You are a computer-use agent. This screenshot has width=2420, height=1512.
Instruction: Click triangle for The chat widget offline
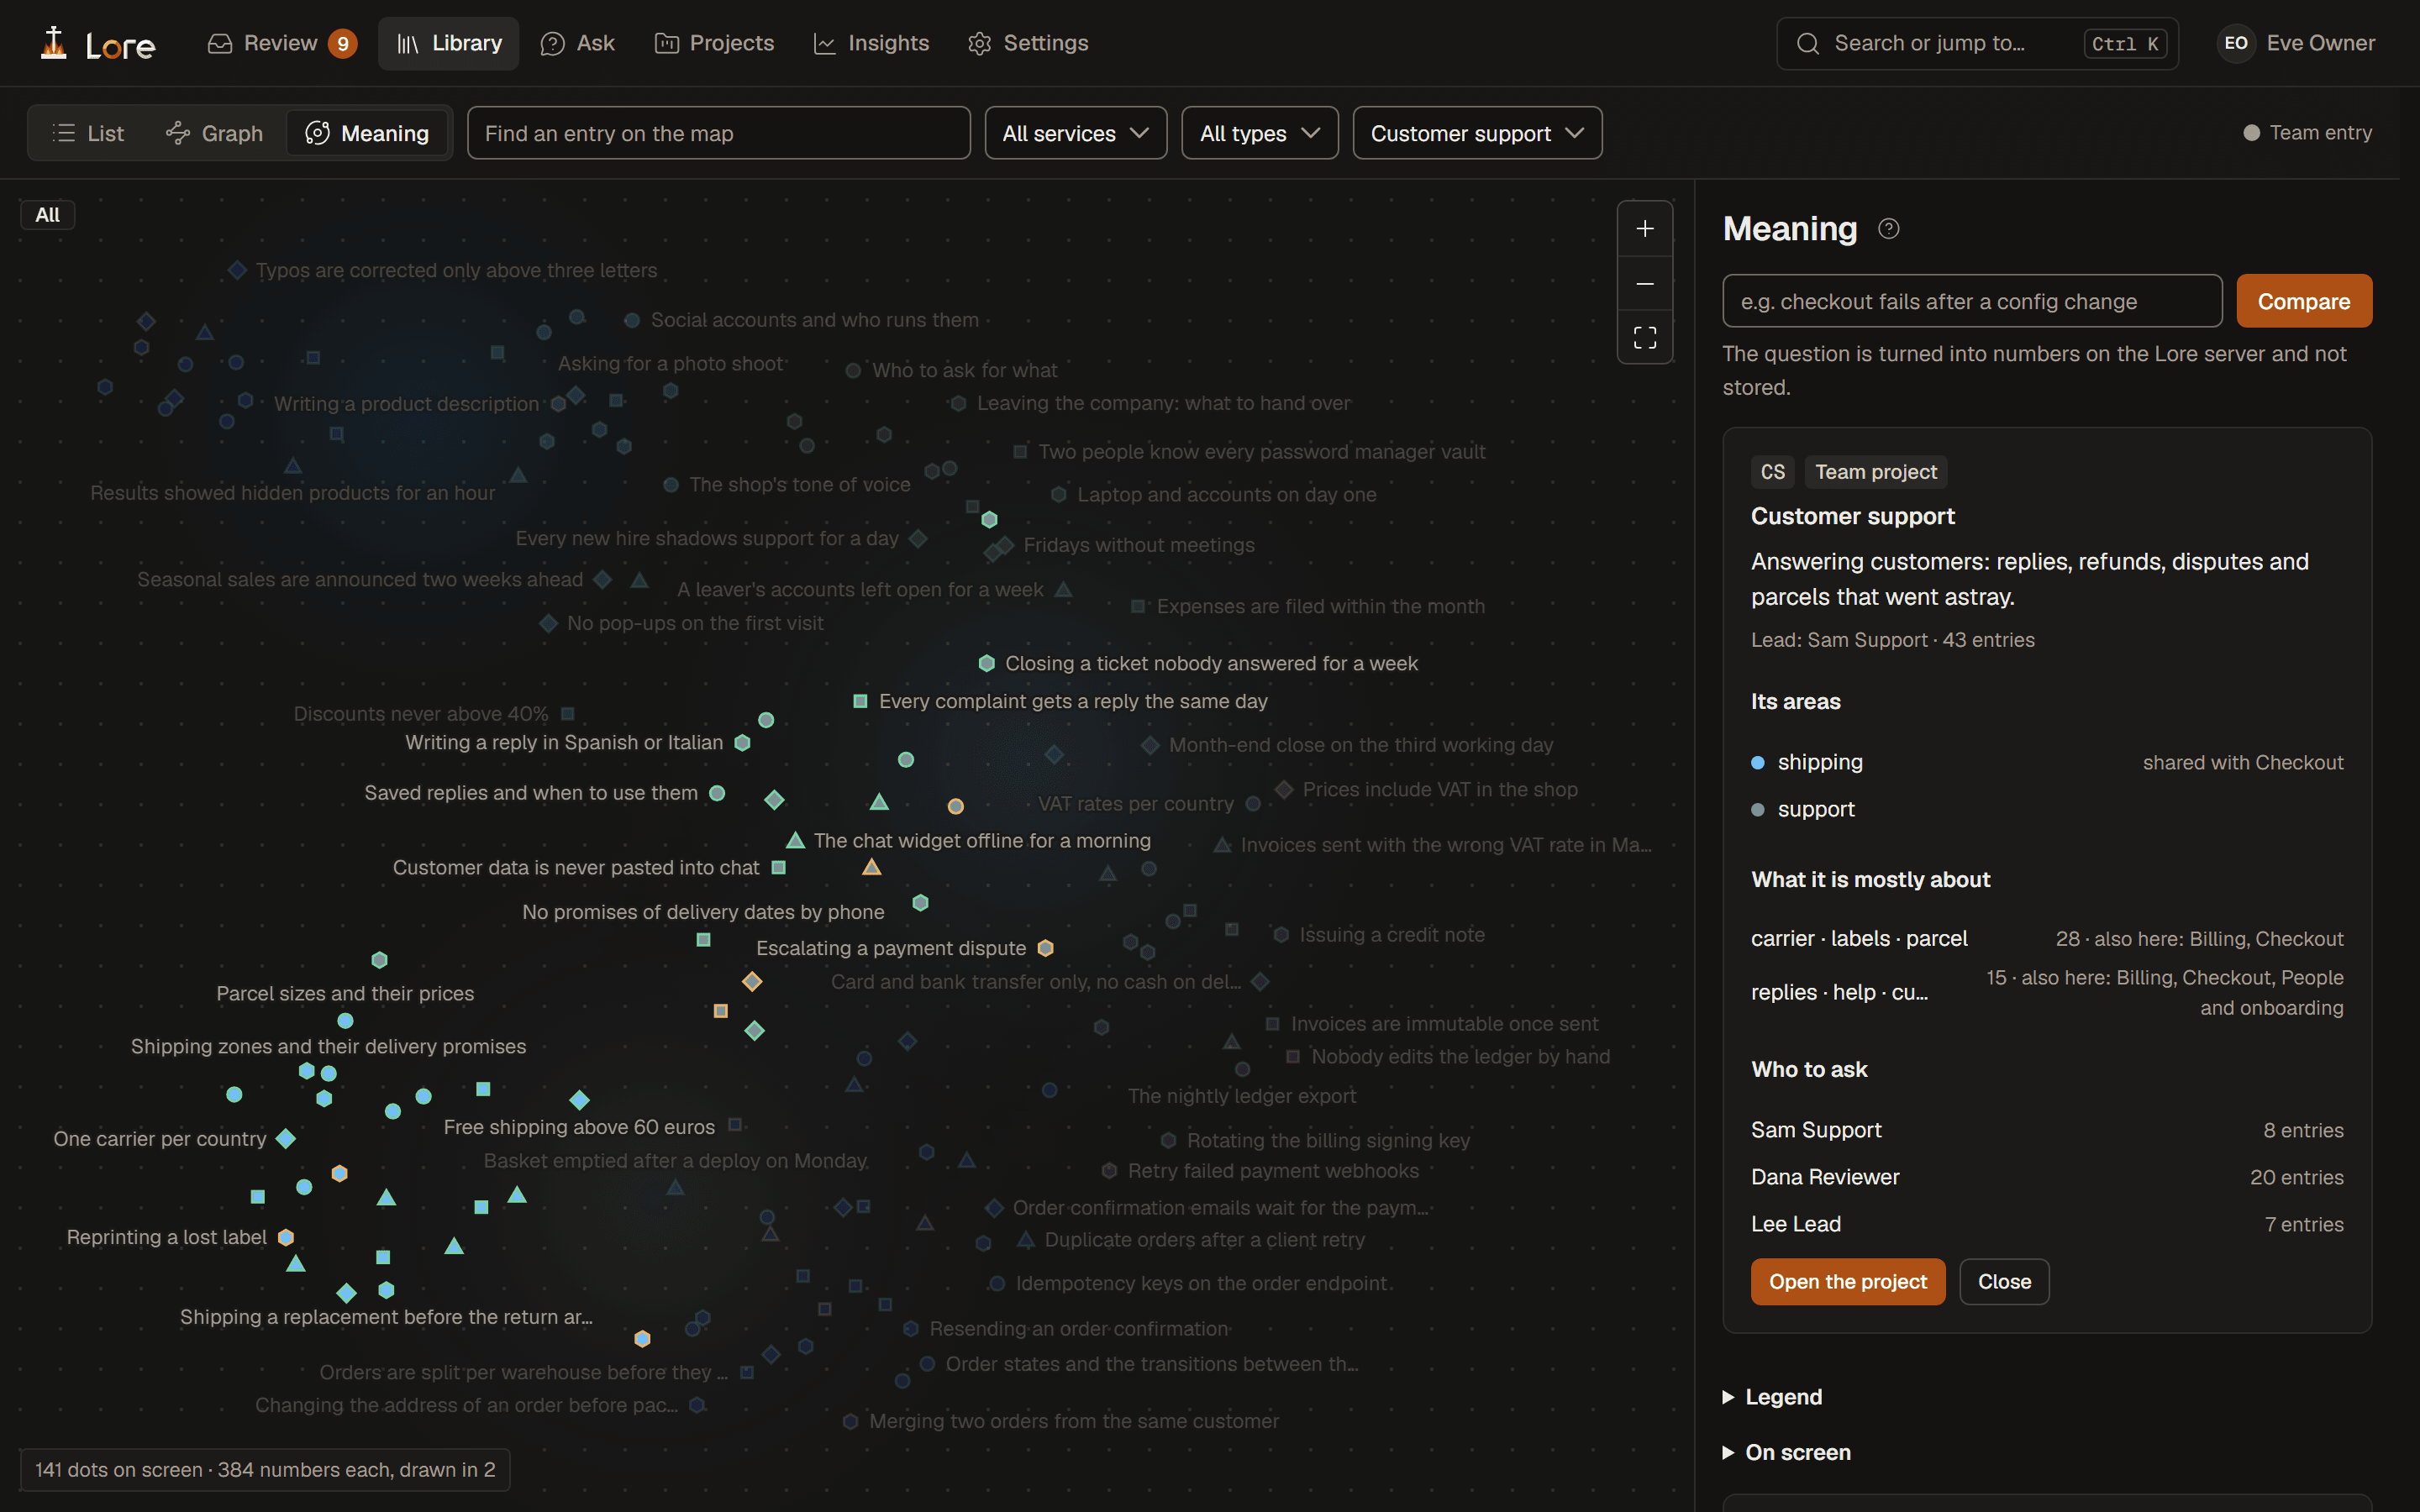[795, 840]
